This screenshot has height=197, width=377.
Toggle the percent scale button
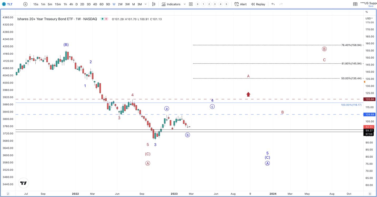pyautogui.click(x=367, y=12)
